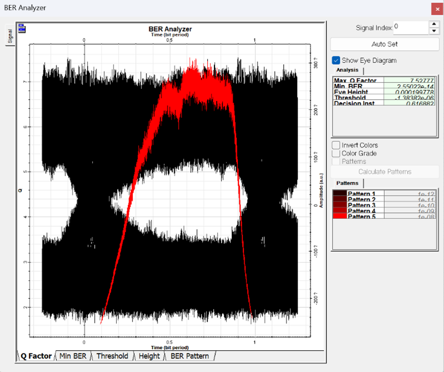
Task: Select the Q Factor tab
Action: (36, 356)
